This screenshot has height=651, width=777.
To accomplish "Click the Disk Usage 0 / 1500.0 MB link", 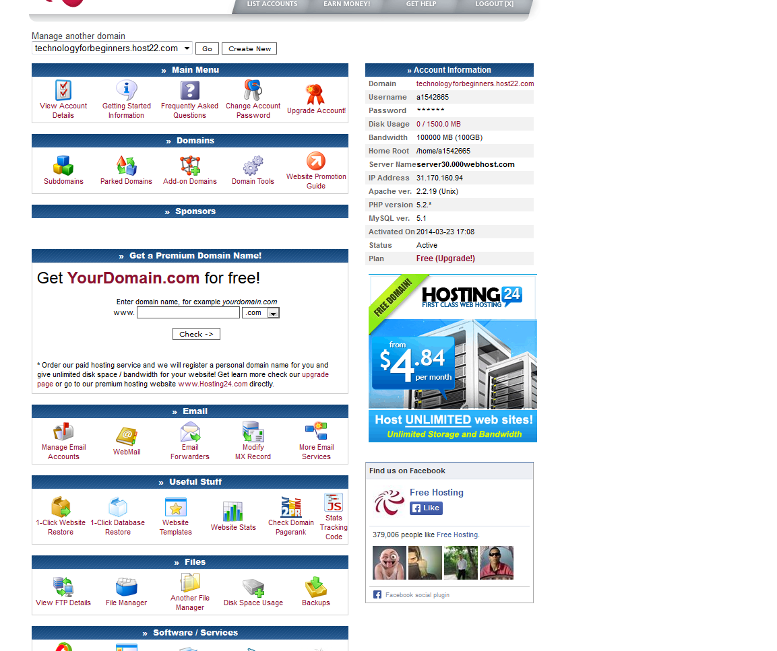I will (439, 124).
